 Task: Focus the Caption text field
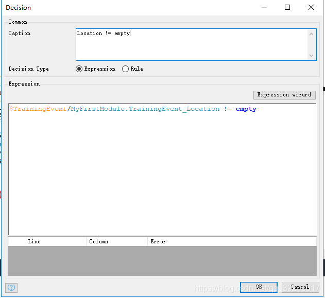192,44
